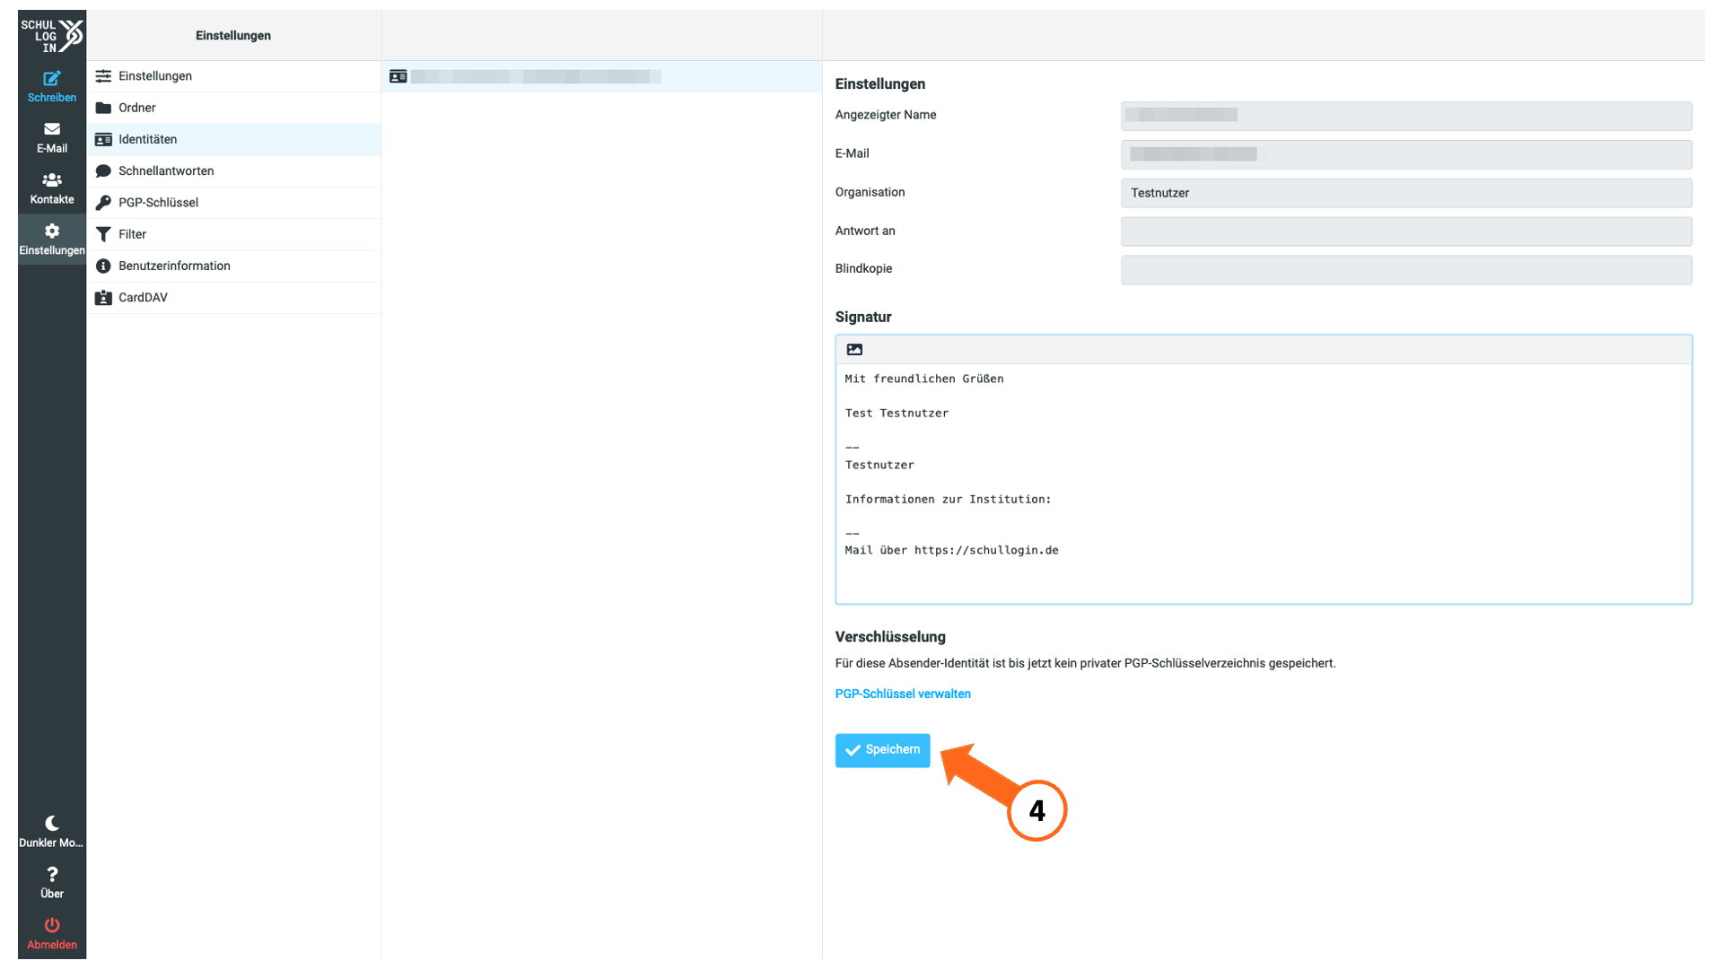Click the Antwort an field
Screen dimensions: 1723x969
1406,231
